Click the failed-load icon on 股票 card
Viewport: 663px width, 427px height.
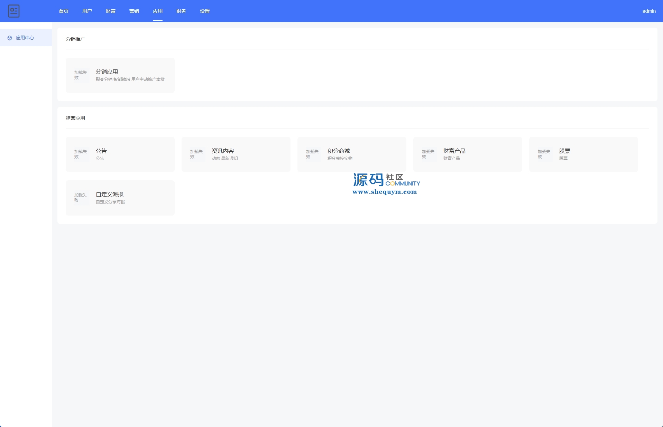click(x=544, y=154)
